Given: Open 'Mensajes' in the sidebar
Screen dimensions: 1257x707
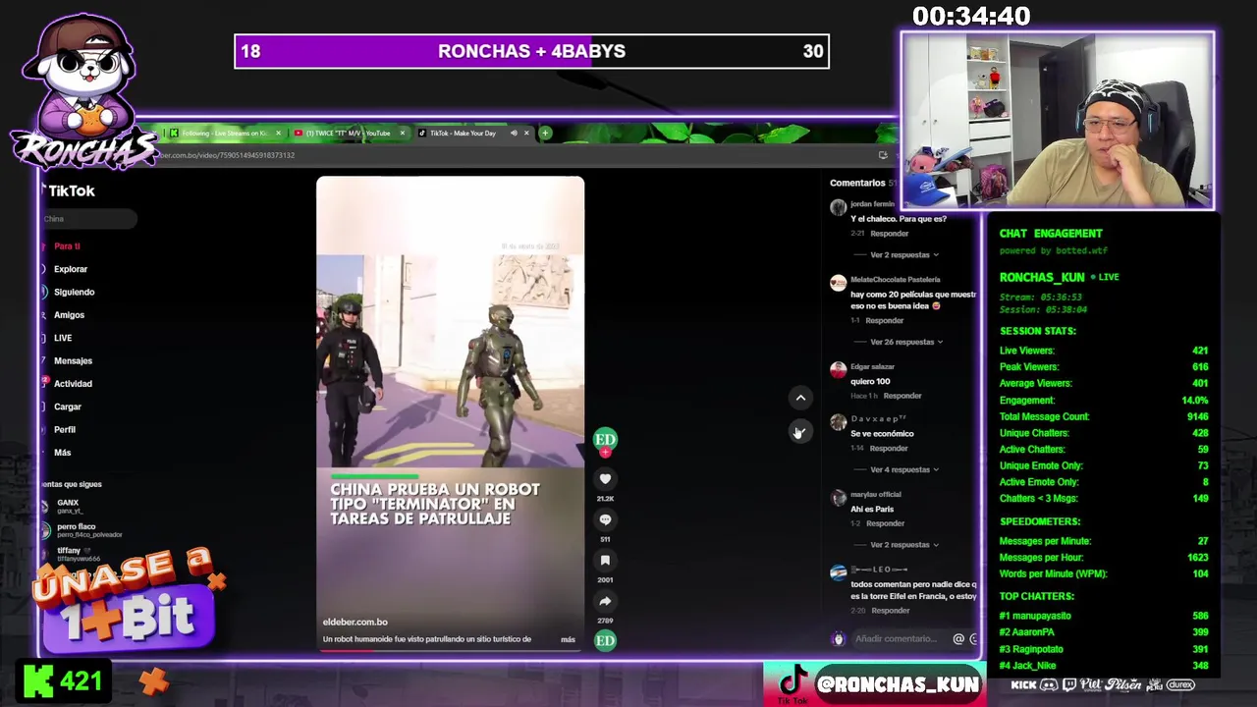Looking at the screenshot, I should 73,360.
